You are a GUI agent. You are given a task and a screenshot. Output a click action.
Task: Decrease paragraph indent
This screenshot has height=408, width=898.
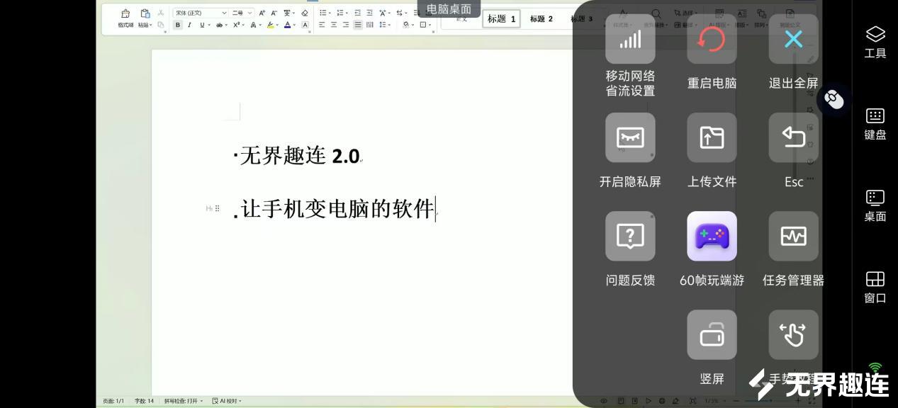pos(358,13)
